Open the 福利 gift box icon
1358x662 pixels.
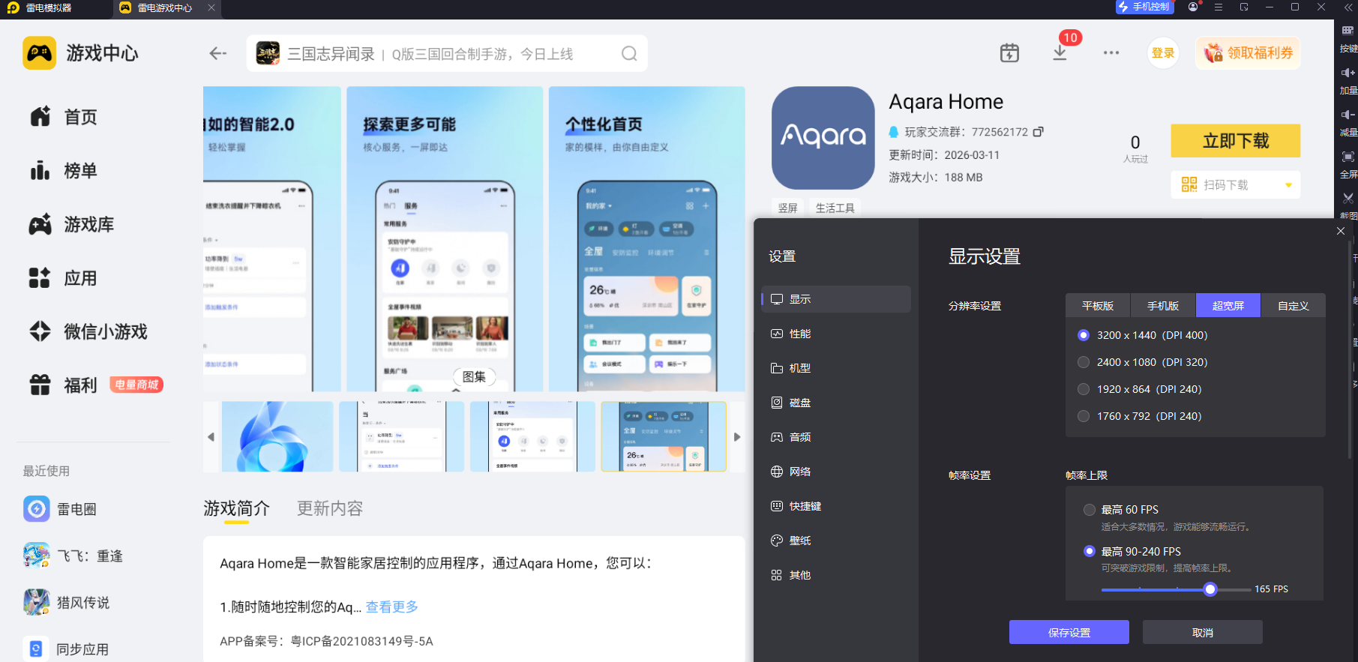tap(40, 385)
